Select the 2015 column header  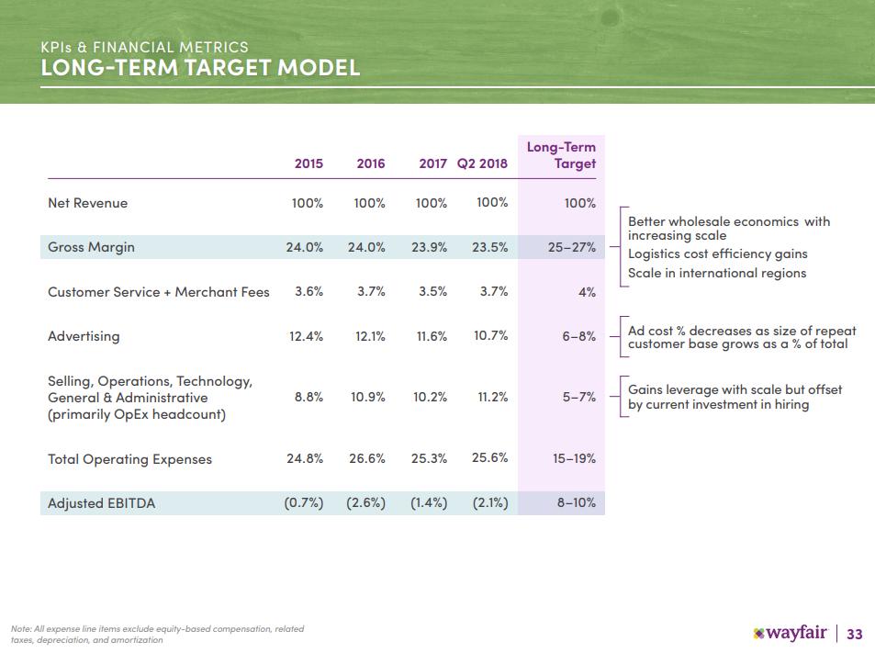pyautogui.click(x=308, y=163)
